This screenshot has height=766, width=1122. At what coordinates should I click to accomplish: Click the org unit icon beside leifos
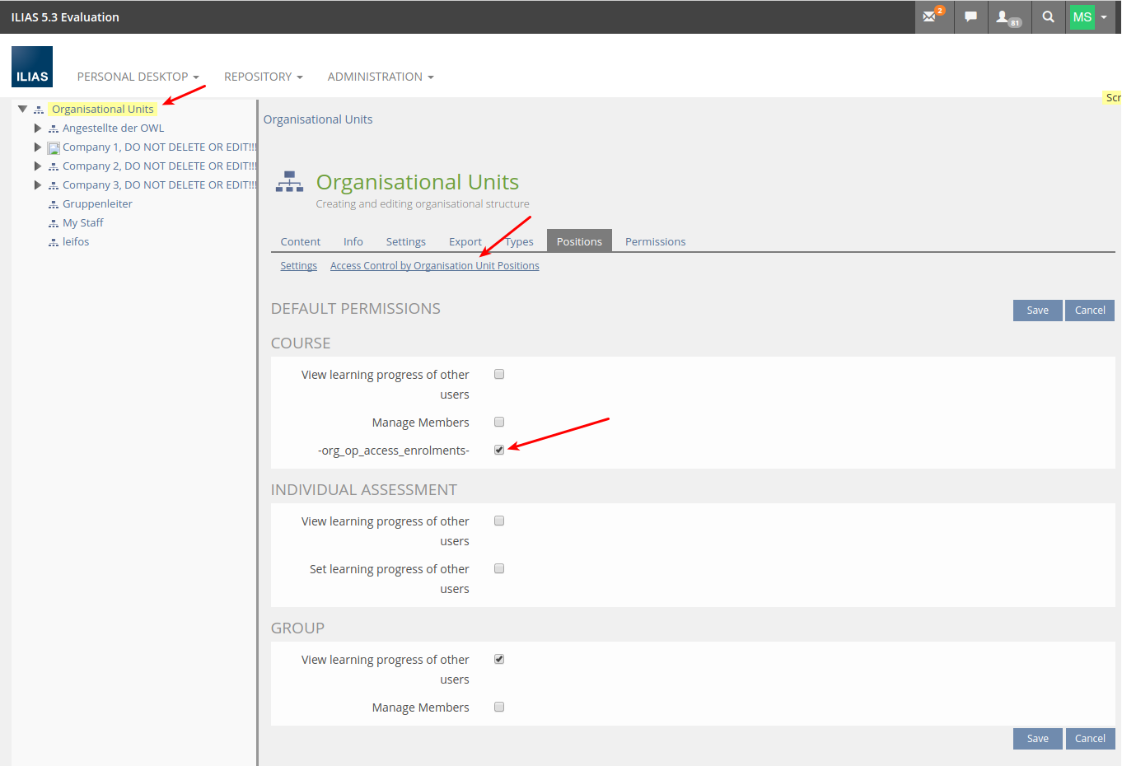(54, 242)
